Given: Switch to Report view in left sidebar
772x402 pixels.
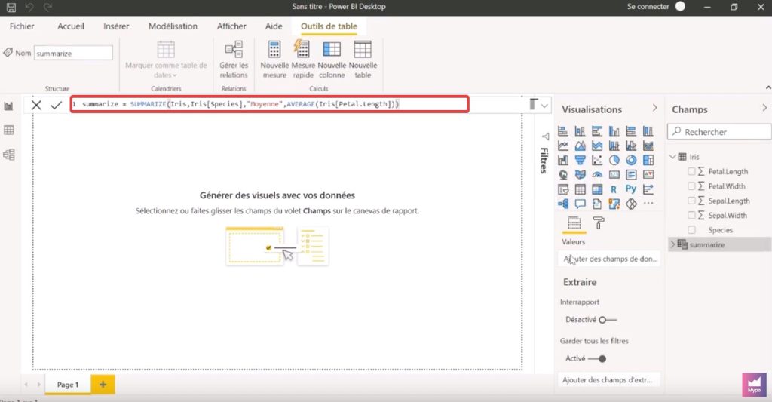Looking at the screenshot, I should [x=9, y=106].
